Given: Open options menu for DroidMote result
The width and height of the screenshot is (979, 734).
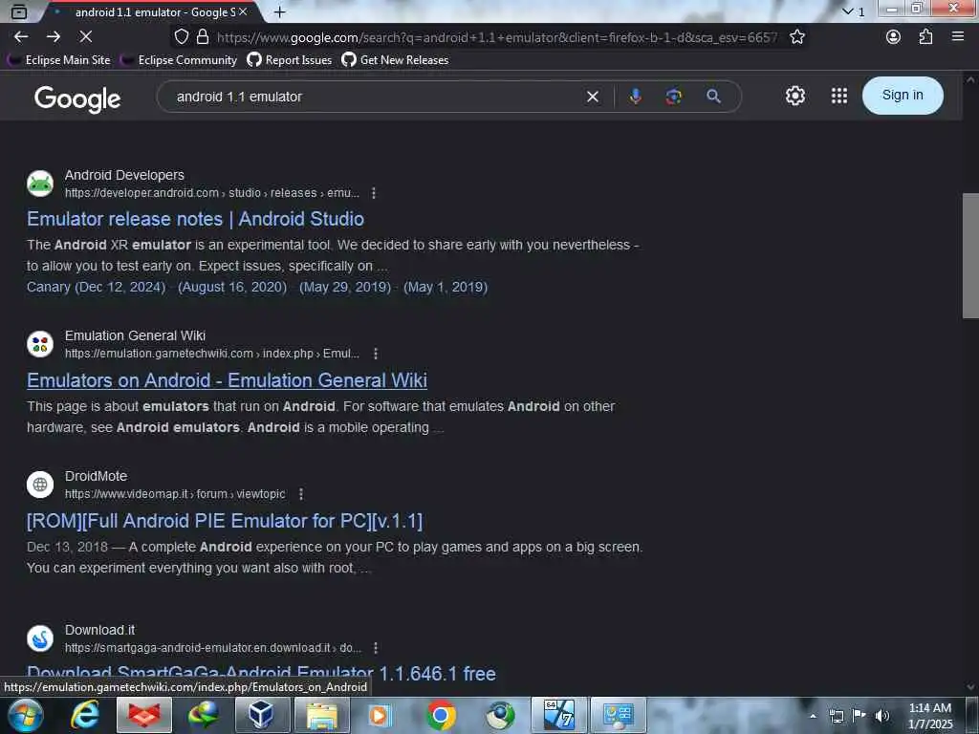Looking at the screenshot, I should (301, 494).
